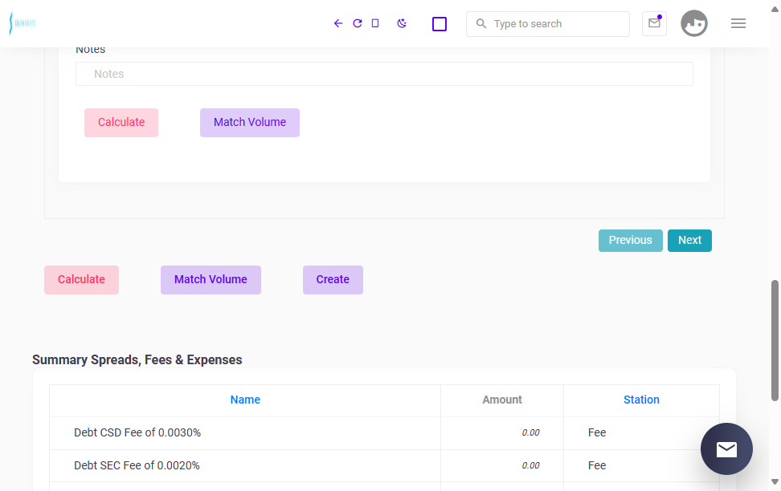Click the Amount column header
Image resolution: width=781 pixels, height=491 pixels.
point(501,400)
